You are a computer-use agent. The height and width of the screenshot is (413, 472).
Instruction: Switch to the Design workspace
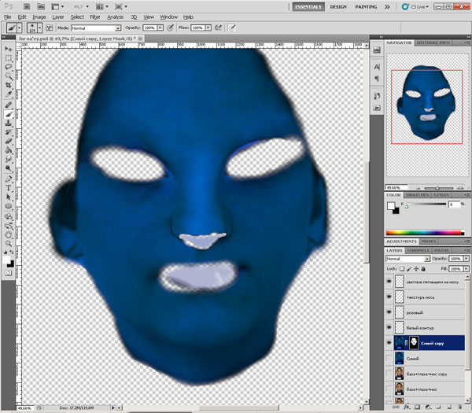(338, 6)
